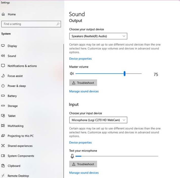This screenshot has height=178, width=180.
Task: Click the Sound speaker icon in sidebar
Action: click(3, 56)
